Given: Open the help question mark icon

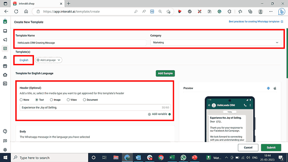Looking at the screenshot, I should pyautogui.click(x=5, y=131).
